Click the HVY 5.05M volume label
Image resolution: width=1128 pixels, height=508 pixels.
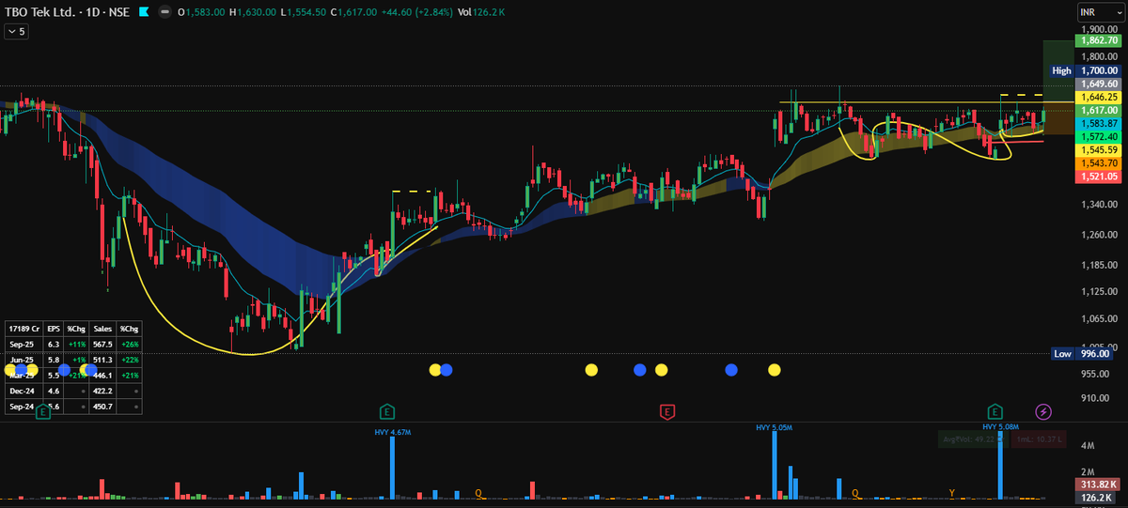[775, 427]
